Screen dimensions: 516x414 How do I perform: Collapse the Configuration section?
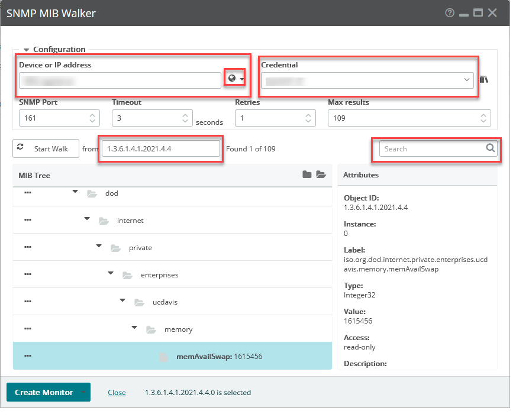tap(26, 49)
